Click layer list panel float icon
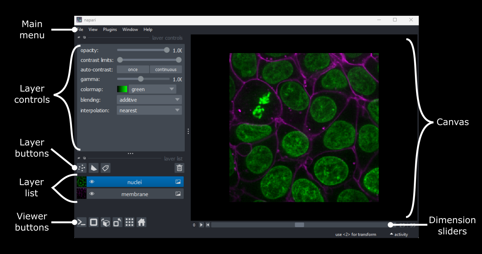Screen dimensions: 482x254 pyautogui.click(x=84, y=158)
